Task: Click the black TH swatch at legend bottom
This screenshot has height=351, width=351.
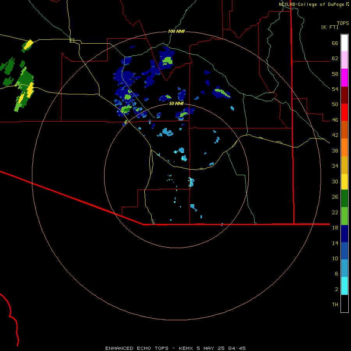Action: [x=344, y=303]
